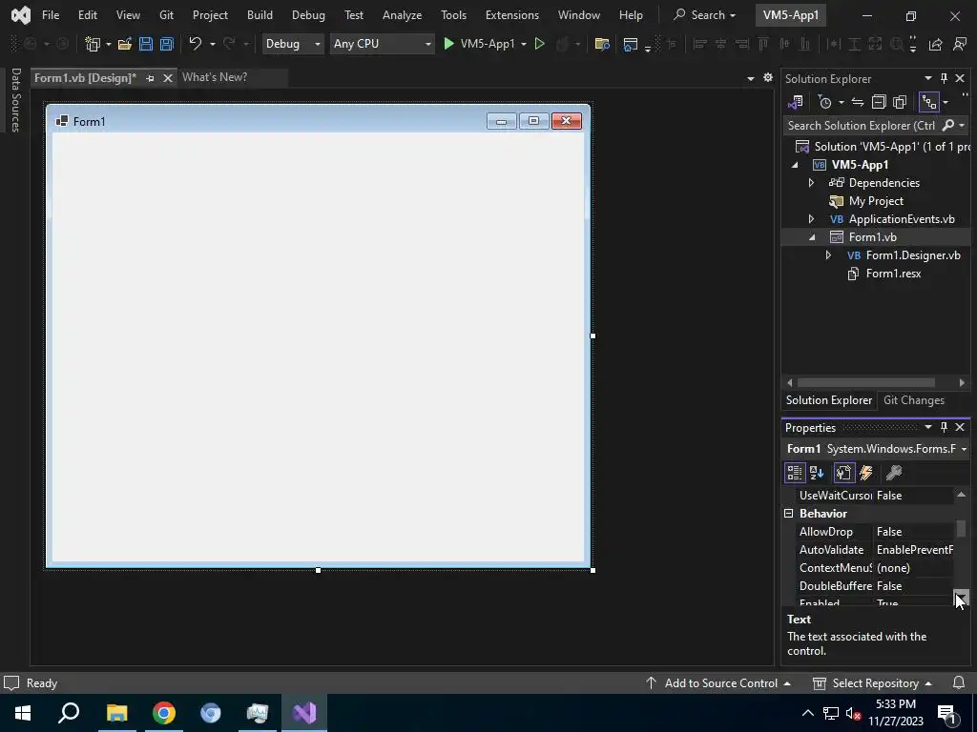Viewport: 977px width, 732px height.
Task: Open the Extensions menu
Action: coord(512,15)
